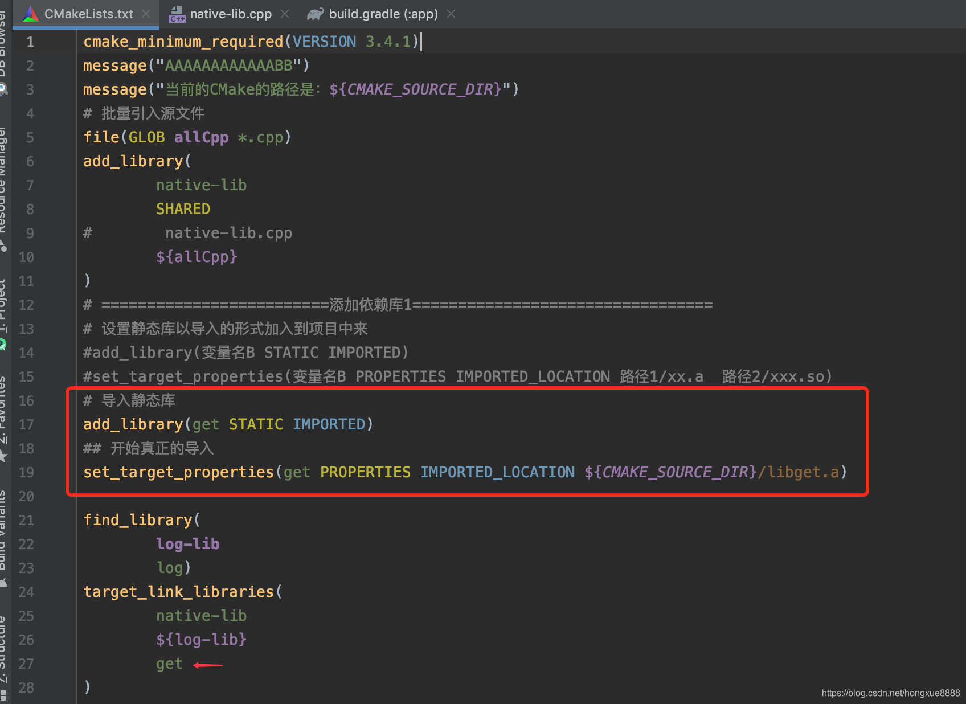966x704 pixels.
Task: Click log-lib on line 22
Action: click(187, 544)
